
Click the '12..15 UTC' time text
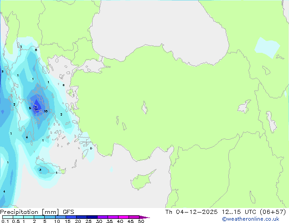click(x=239, y=212)
